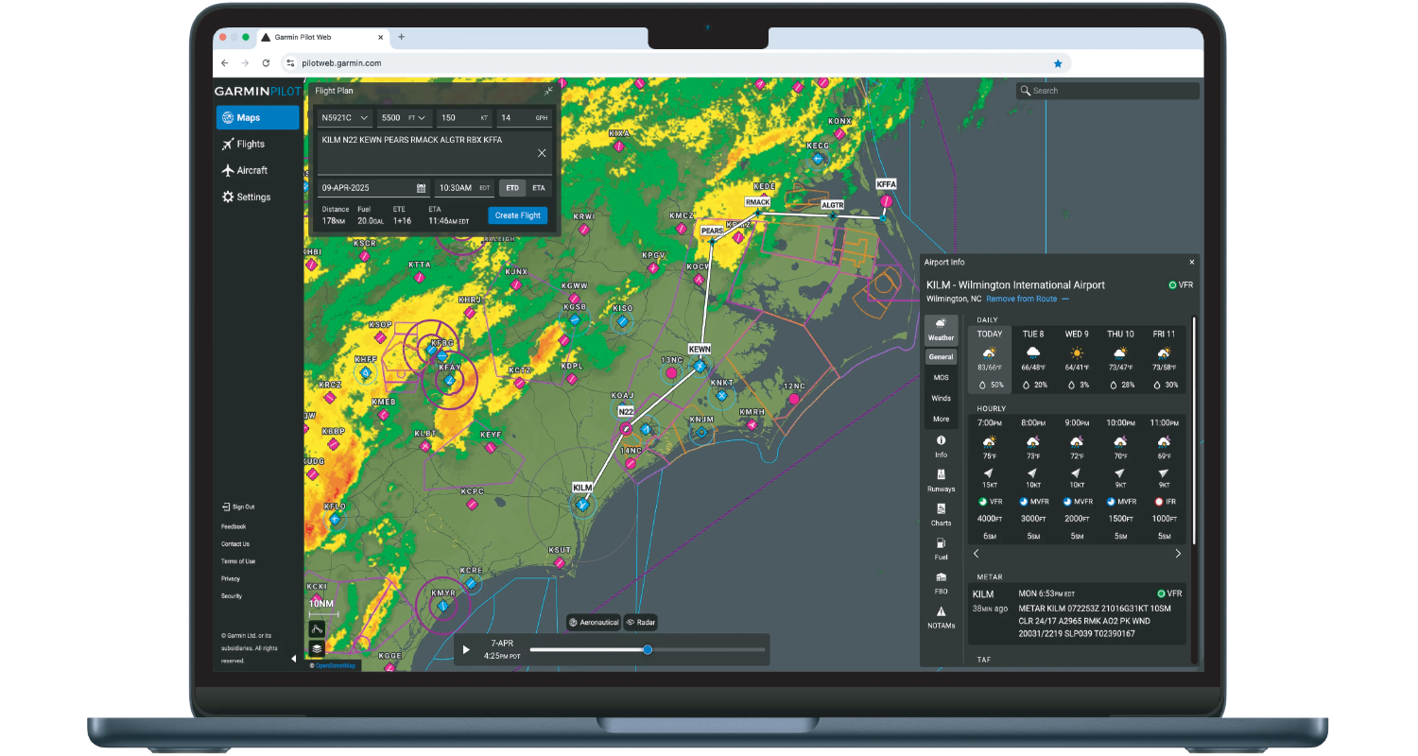Open the map layers stack icon

[317, 648]
